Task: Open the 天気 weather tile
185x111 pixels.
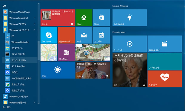Action: point(58,70)
